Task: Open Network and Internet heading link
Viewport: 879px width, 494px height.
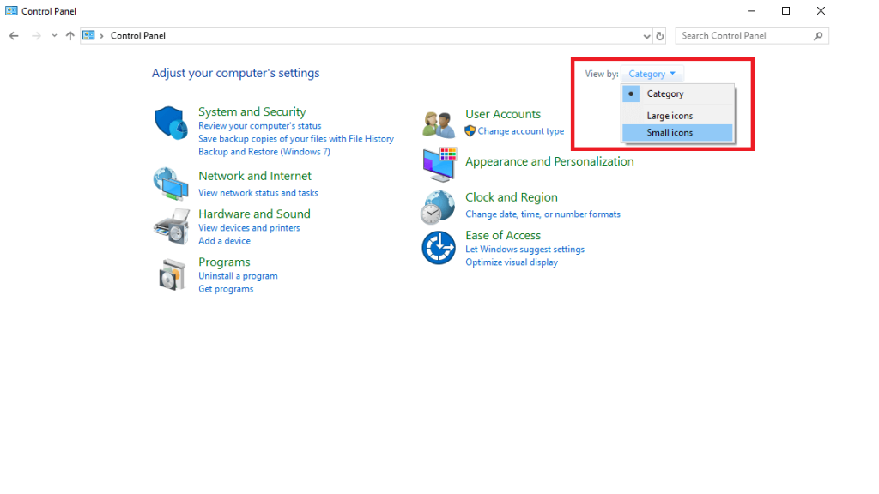Action: point(254,176)
